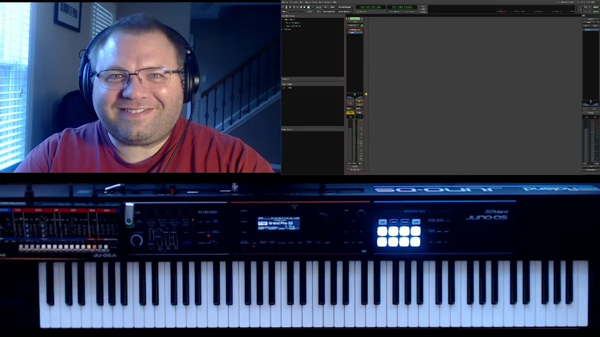Click the Mute button on master strip

(590, 113)
